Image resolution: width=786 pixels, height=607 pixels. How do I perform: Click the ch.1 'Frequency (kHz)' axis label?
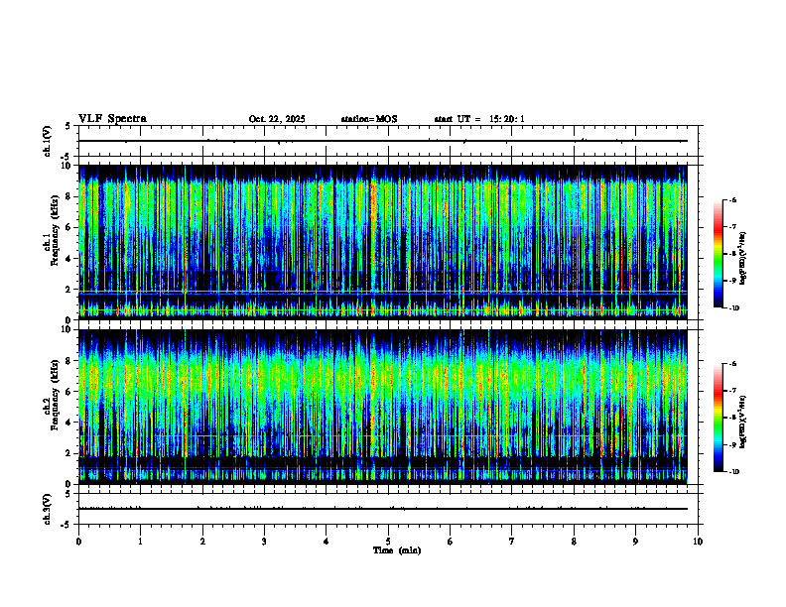click(55, 228)
